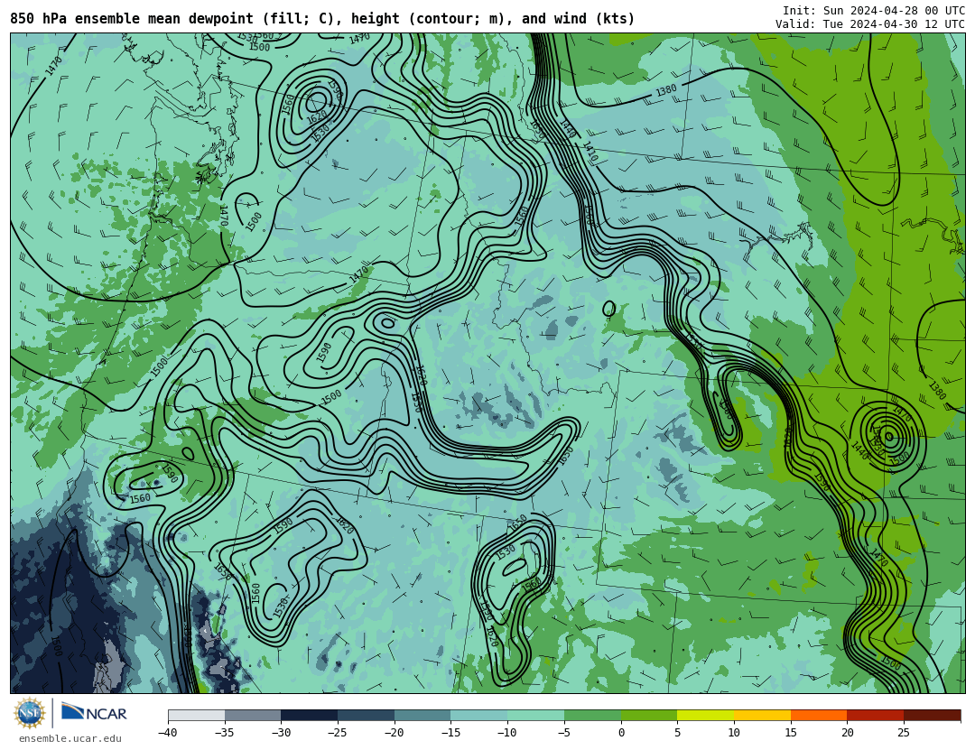
Task: Click the '10' colorbar tick label
Action: click(734, 733)
